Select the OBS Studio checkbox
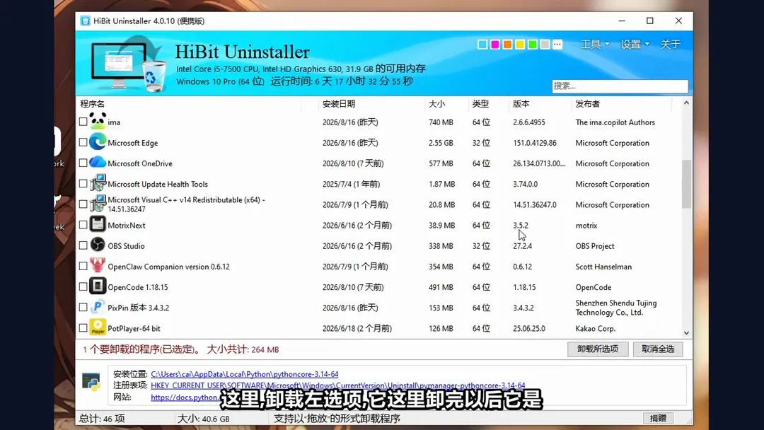The width and height of the screenshot is (764, 430). pyautogui.click(x=83, y=245)
